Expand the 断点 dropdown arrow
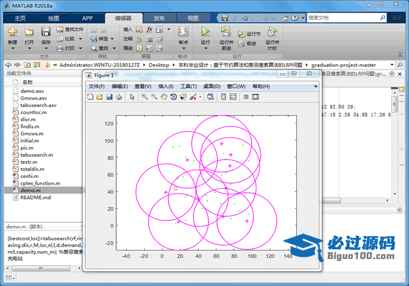The height and width of the screenshot is (286, 409). (x=184, y=49)
